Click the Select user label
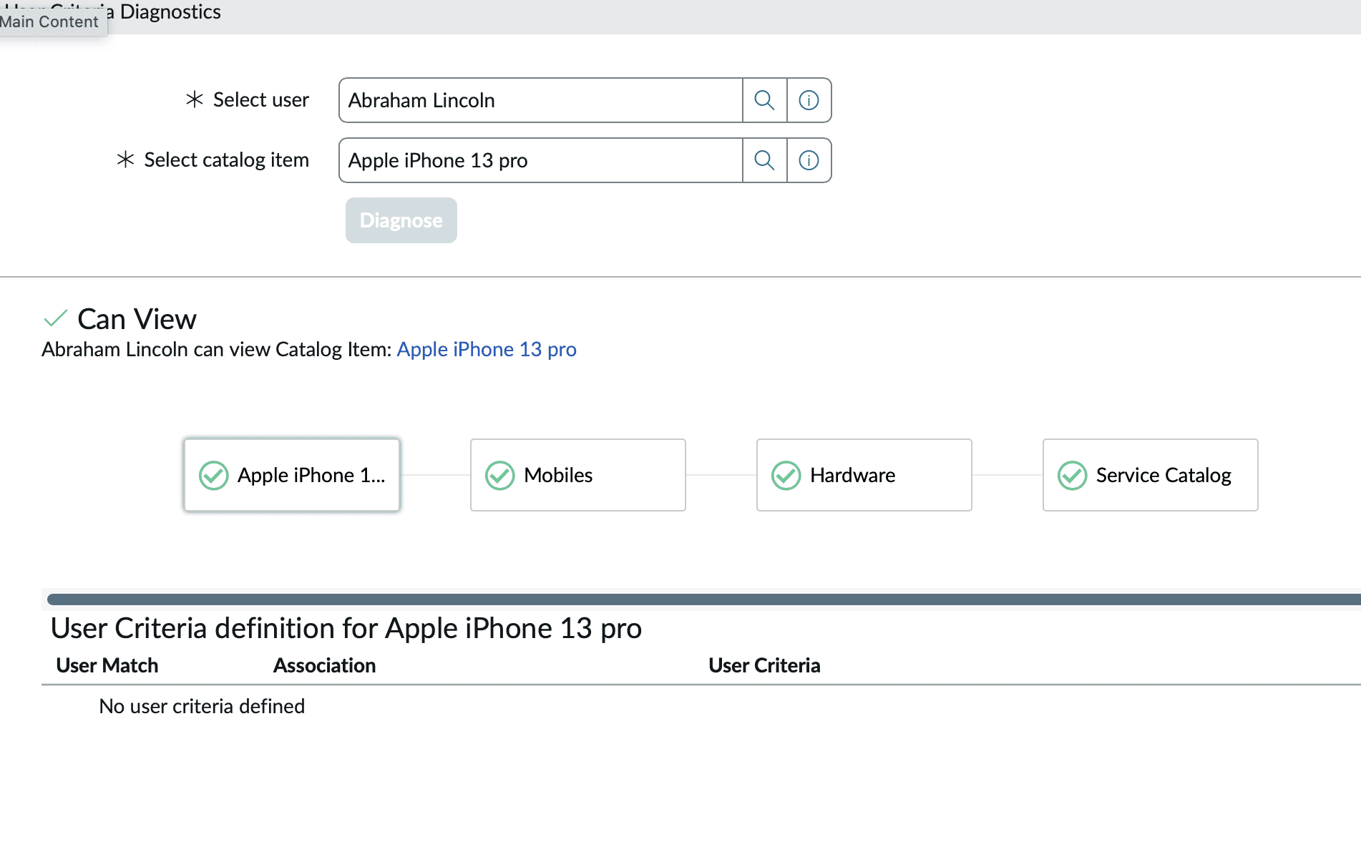This screenshot has height=867, width=1361. click(261, 100)
